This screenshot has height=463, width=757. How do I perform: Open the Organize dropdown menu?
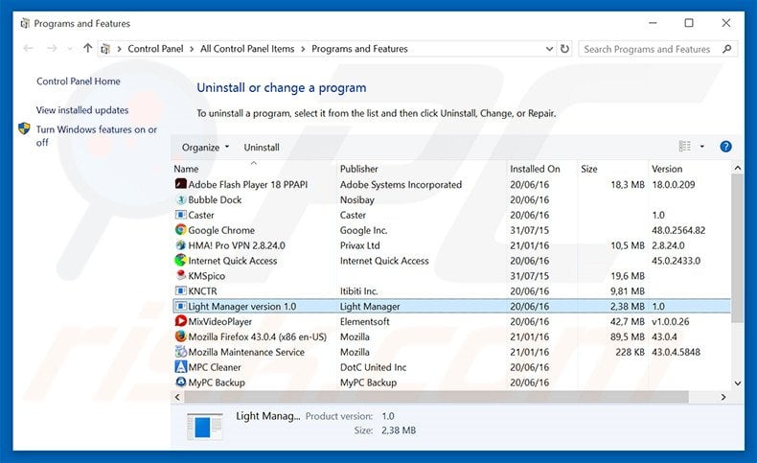tap(205, 148)
